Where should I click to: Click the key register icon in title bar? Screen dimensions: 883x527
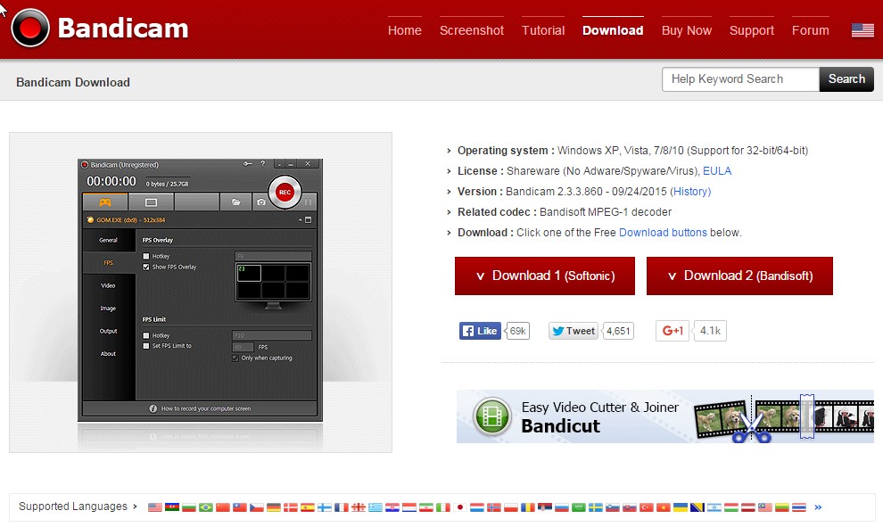click(247, 164)
